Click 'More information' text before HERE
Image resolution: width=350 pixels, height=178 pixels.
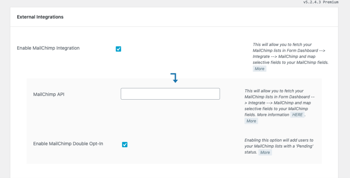(x=273, y=115)
